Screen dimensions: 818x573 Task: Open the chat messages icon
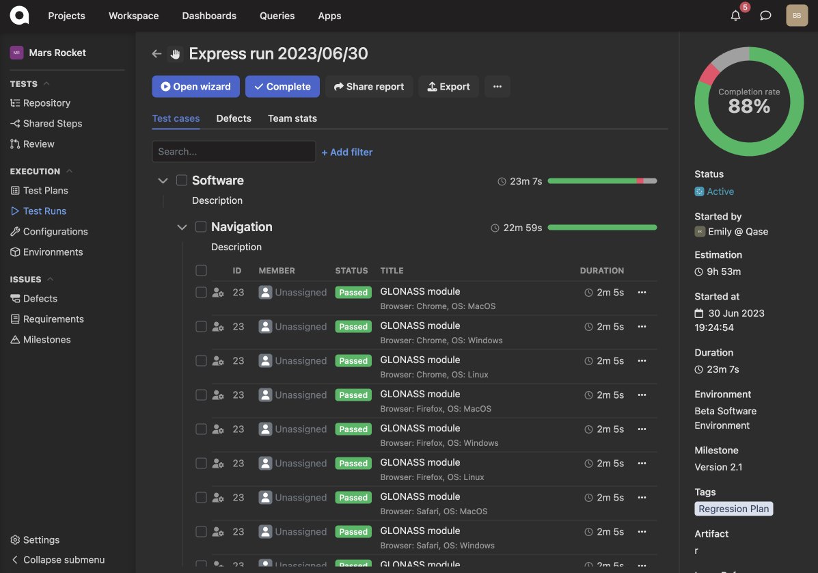tap(765, 16)
